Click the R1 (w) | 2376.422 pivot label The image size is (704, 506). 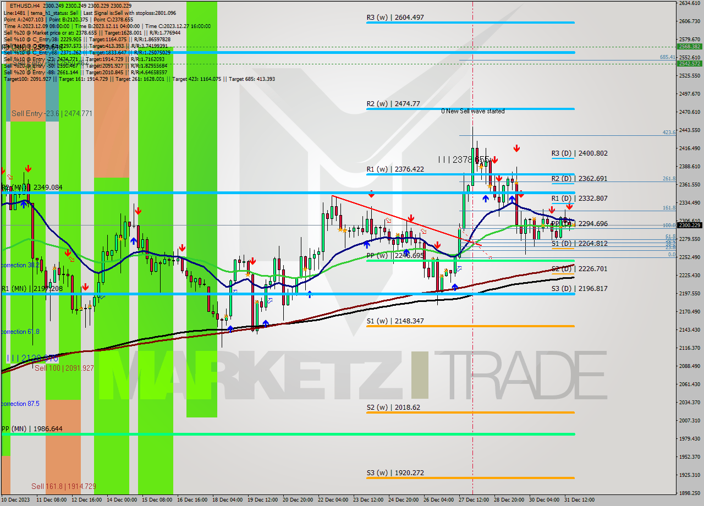[395, 169]
